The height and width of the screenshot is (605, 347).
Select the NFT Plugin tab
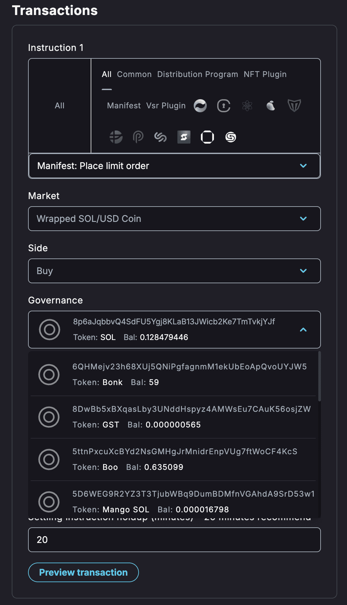[265, 74]
